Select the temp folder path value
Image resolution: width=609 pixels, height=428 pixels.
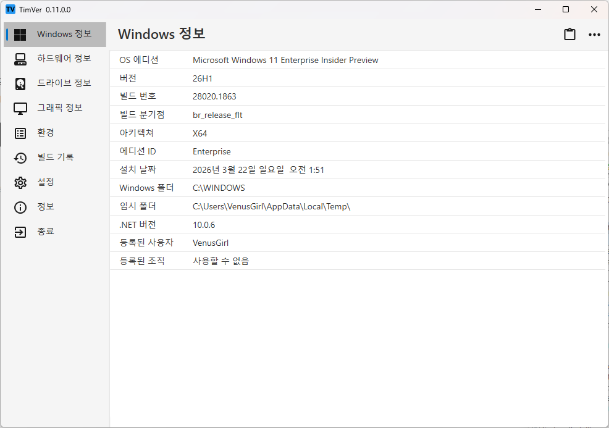[x=272, y=206]
